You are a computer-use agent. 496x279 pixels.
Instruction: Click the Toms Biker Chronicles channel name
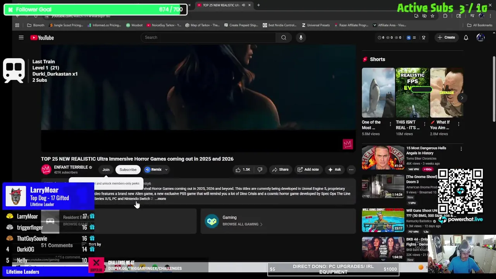point(421,158)
